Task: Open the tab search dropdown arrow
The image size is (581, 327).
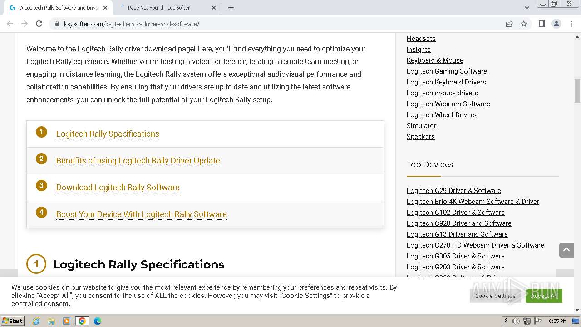Action: (527, 8)
